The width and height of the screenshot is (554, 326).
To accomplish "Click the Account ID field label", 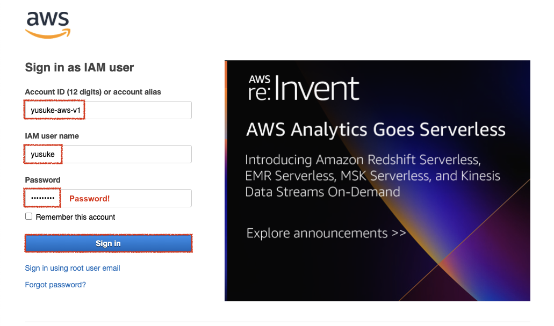I will point(93,92).
